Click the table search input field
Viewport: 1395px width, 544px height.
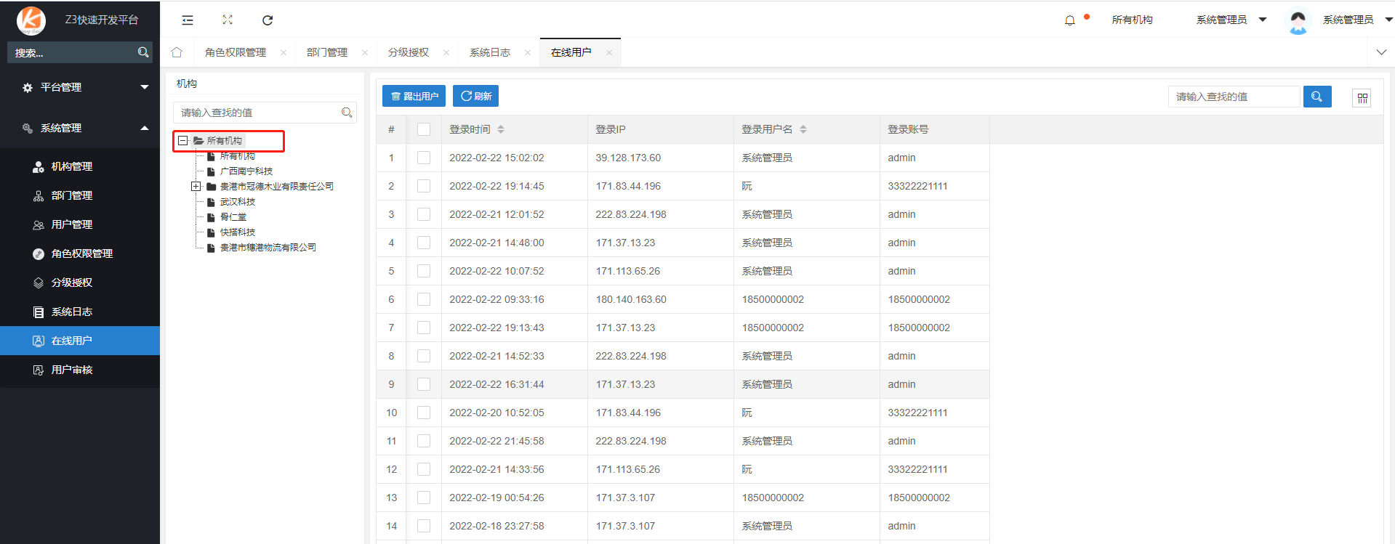pos(1234,97)
